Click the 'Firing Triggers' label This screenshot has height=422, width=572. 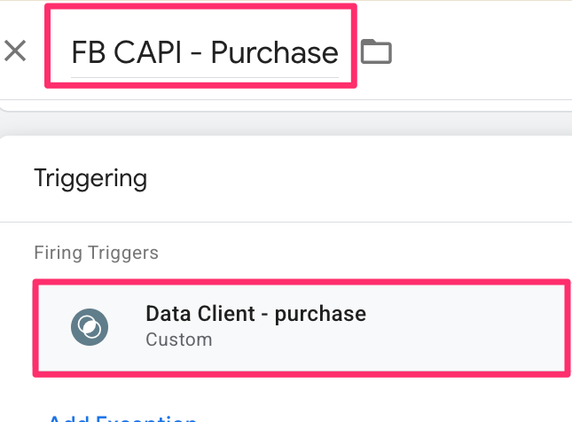[x=96, y=253]
